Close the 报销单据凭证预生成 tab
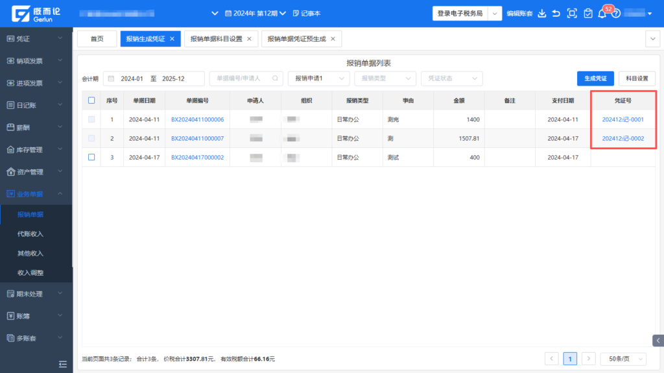Screen dimensions: 664x373 [x=333, y=39]
